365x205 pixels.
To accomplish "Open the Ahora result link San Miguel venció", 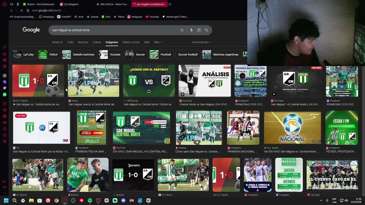I will tap(93, 104).
